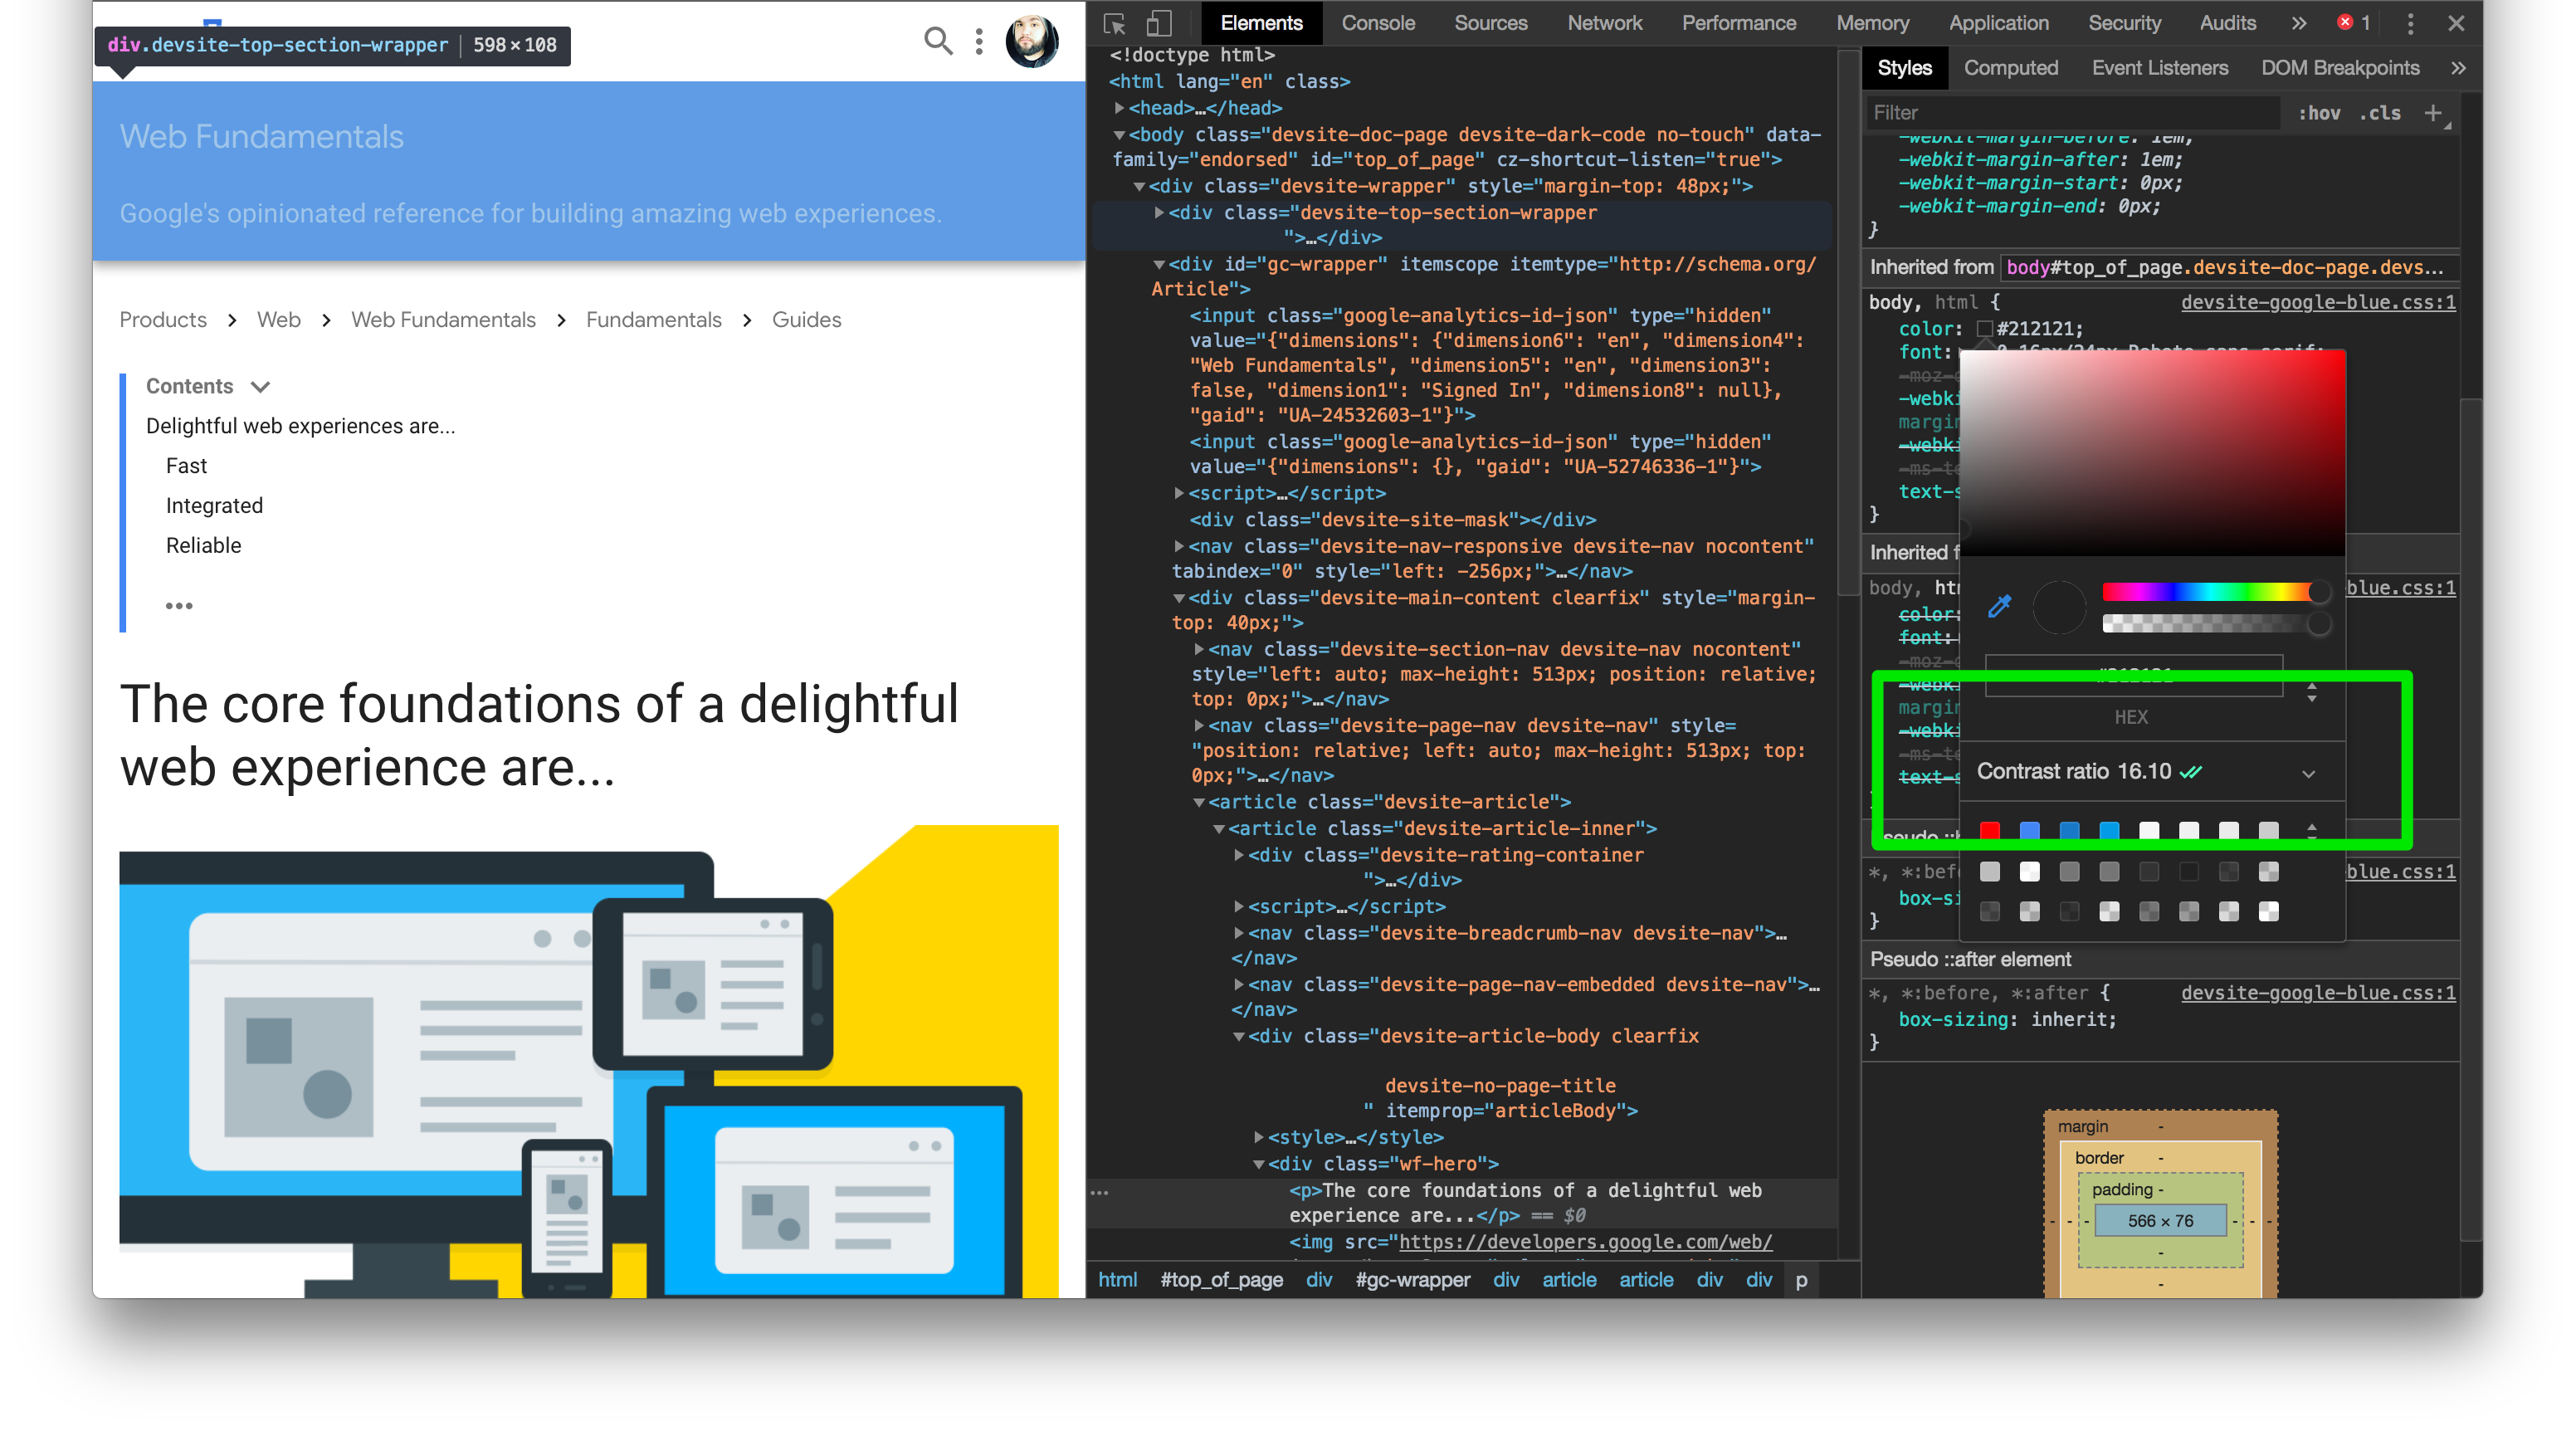
Task: Open the Event Listeners sidebar tab
Action: pyautogui.click(x=2159, y=68)
